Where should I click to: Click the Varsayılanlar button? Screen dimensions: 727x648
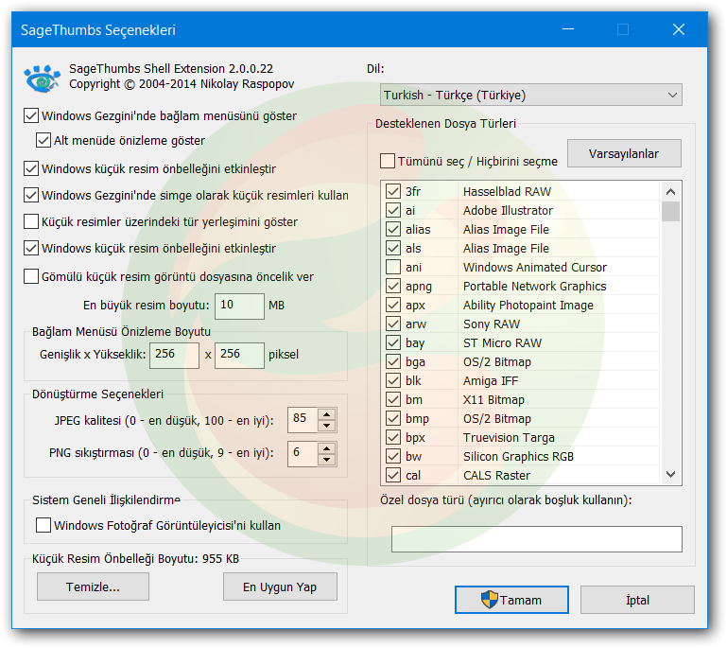coord(624,153)
